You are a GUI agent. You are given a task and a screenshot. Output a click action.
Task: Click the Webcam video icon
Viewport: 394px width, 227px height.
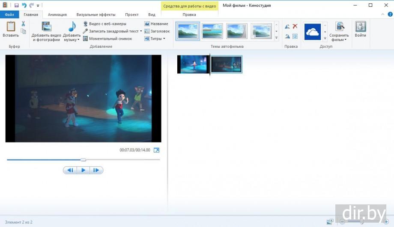click(x=86, y=24)
